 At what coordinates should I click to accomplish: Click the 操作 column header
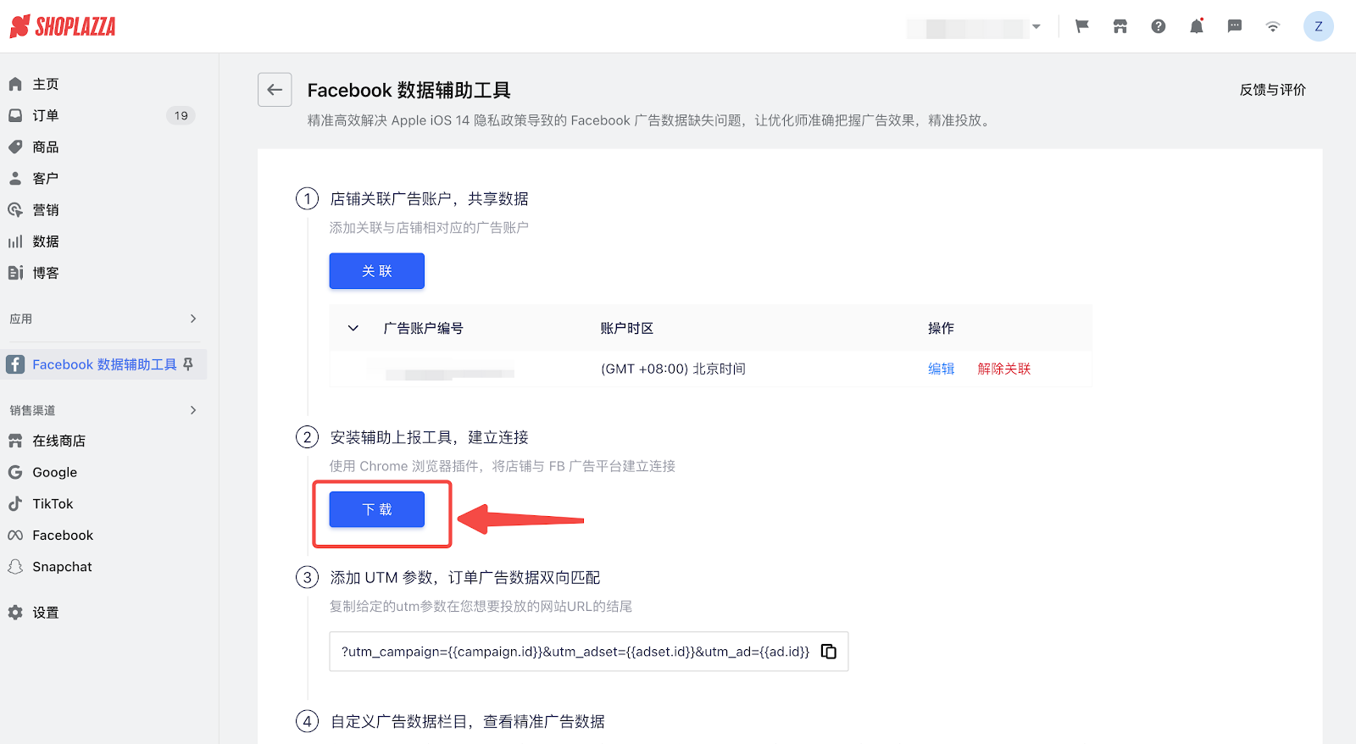(x=941, y=328)
